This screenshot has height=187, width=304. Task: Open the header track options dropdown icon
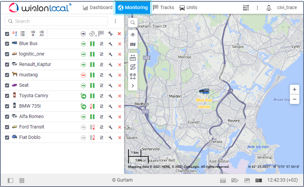click(x=93, y=34)
